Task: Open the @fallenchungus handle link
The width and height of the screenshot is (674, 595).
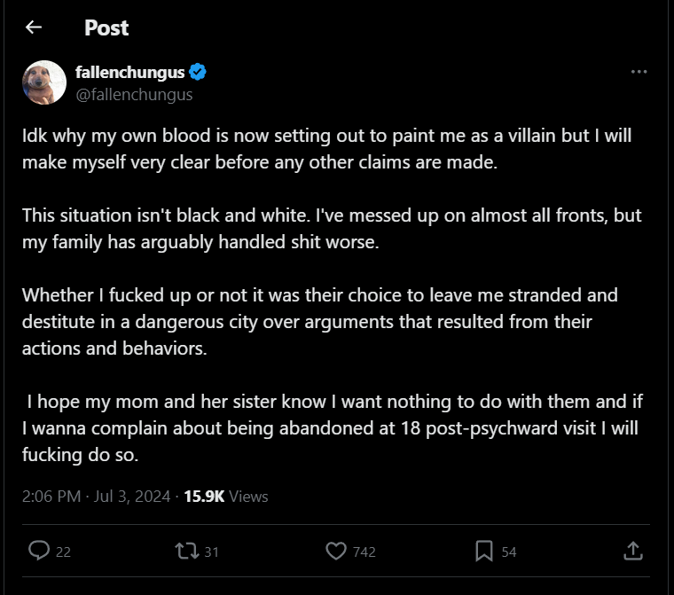Action: click(x=134, y=94)
